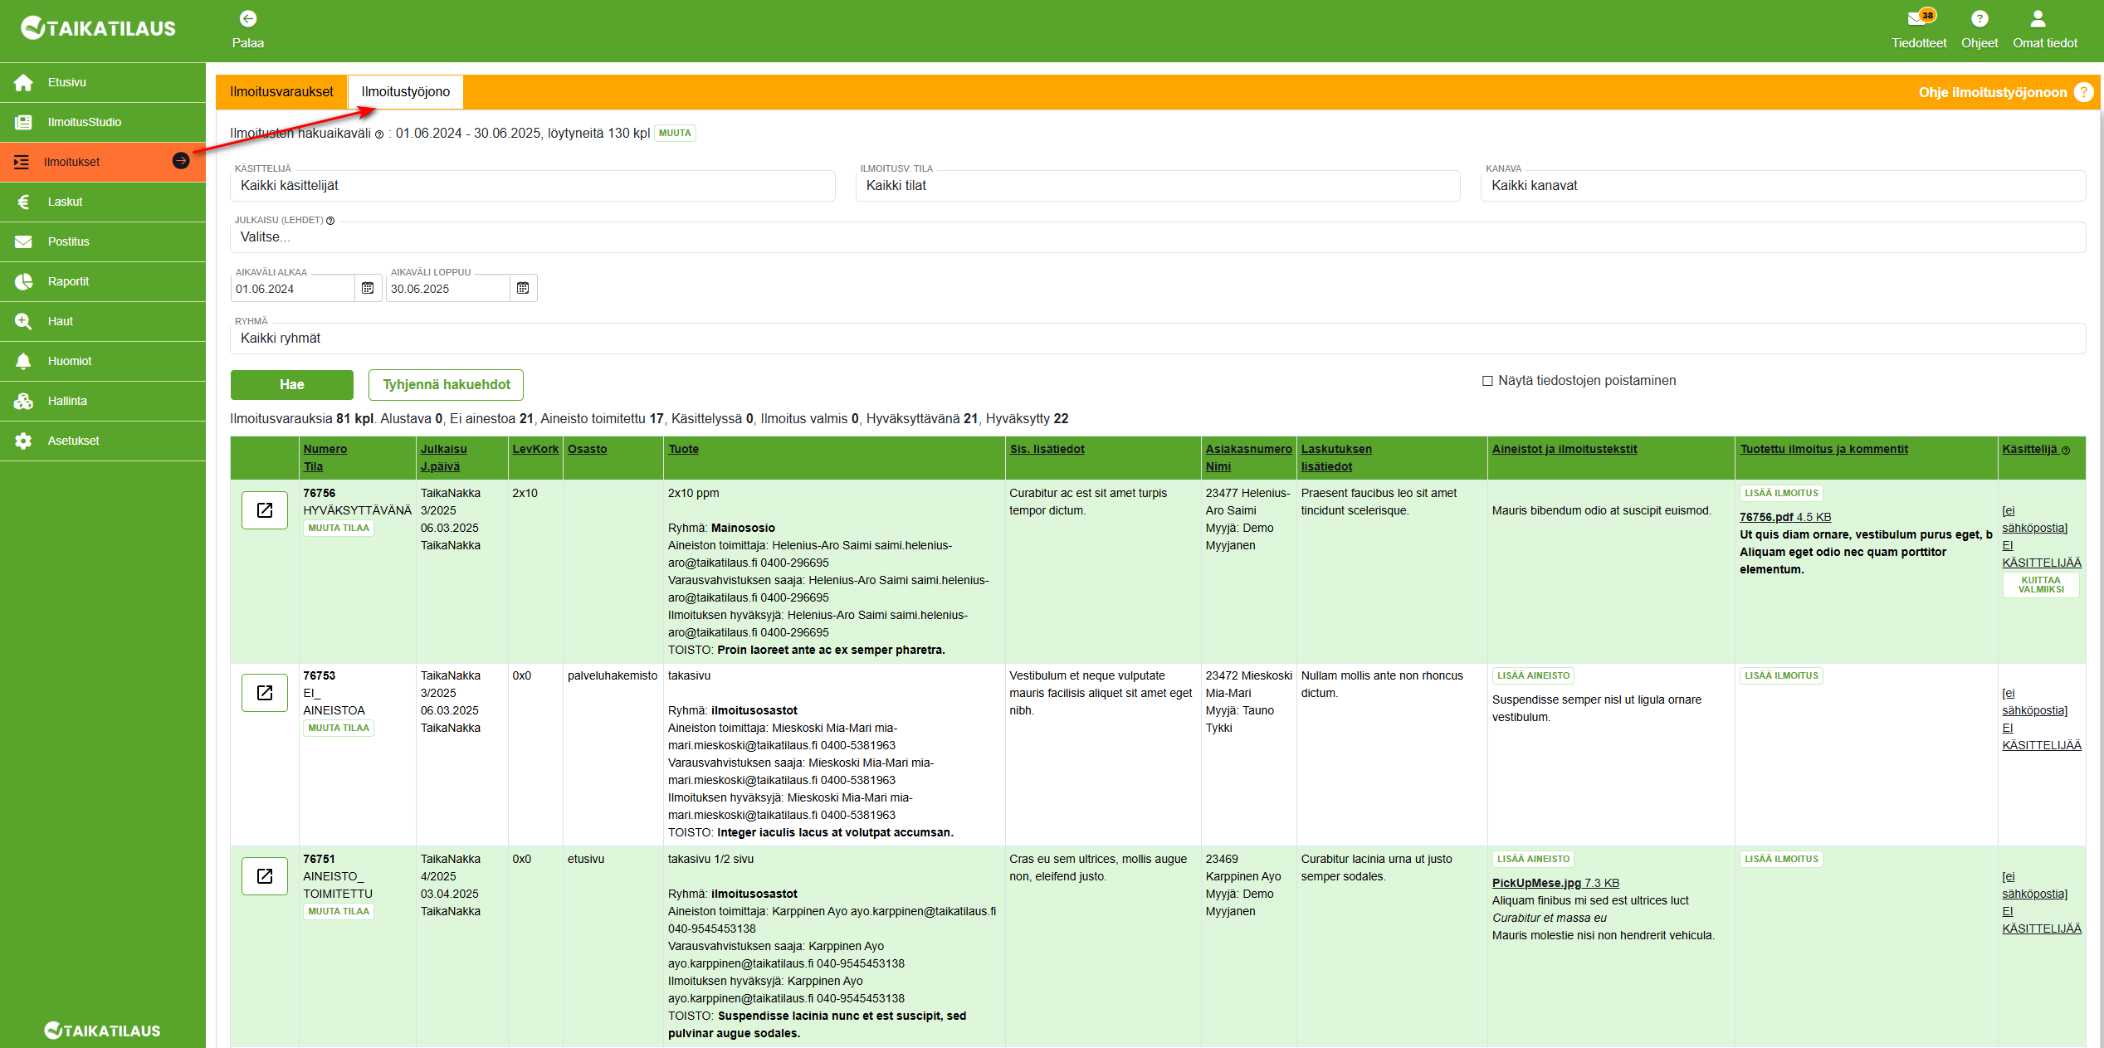Click Ohje ilmoitustyöjonoon question mark icon
This screenshot has height=1048, width=2104.
point(2083,92)
